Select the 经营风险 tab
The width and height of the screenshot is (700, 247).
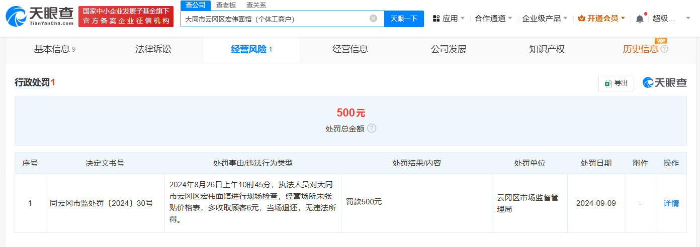(x=251, y=49)
